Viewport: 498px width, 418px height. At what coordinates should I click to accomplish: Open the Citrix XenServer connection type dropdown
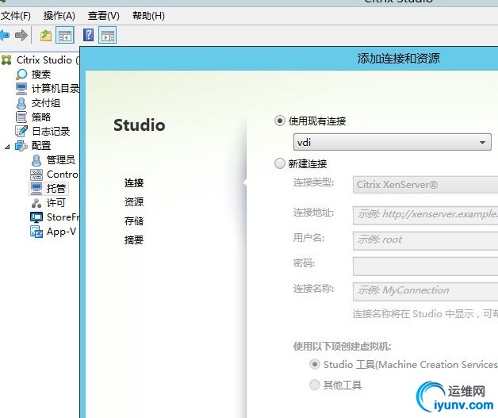[x=425, y=185]
